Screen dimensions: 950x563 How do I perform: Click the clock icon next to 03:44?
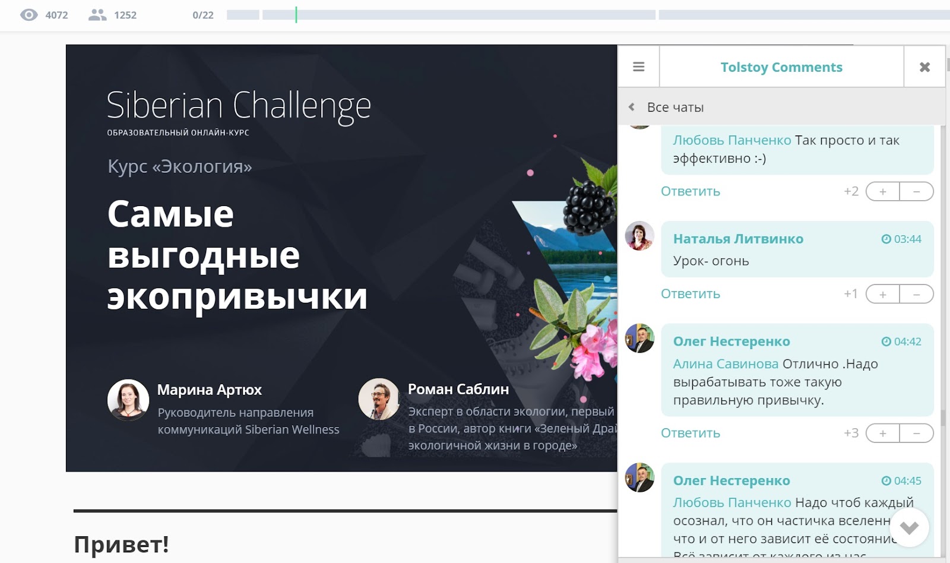tap(886, 239)
